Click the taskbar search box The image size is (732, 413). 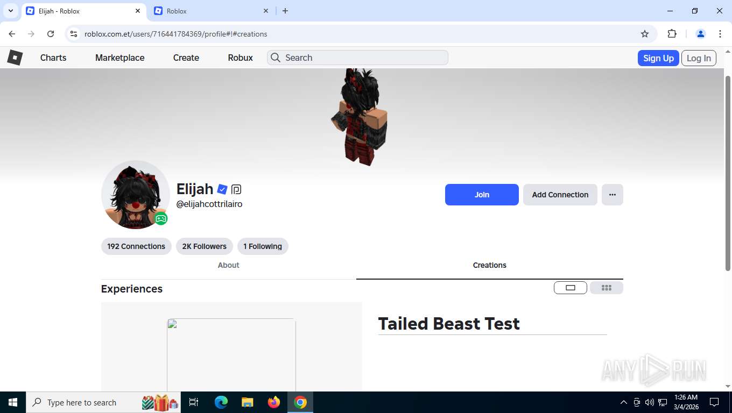(103, 402)
